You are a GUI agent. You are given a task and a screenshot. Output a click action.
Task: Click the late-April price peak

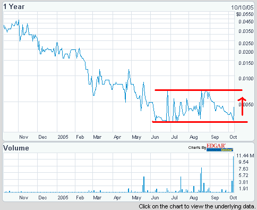pos(128,70)
